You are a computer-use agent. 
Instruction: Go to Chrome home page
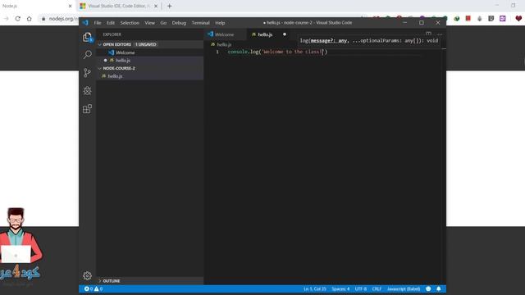pyautogui.click(x=30, y=19)
